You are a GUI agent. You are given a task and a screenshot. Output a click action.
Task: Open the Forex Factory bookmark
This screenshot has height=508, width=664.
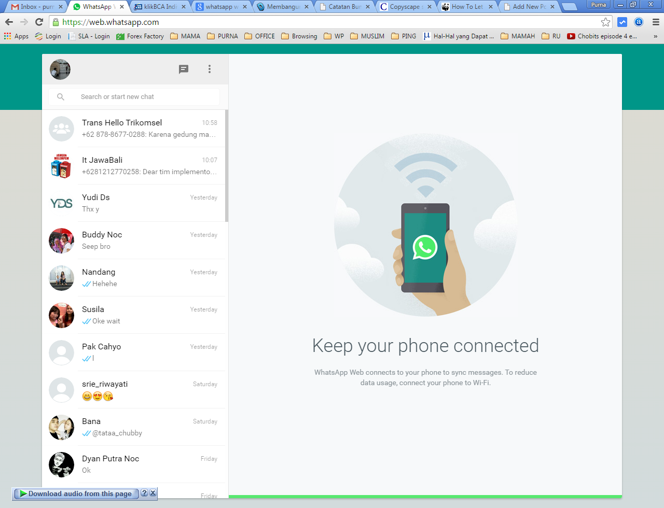point(140,36)
